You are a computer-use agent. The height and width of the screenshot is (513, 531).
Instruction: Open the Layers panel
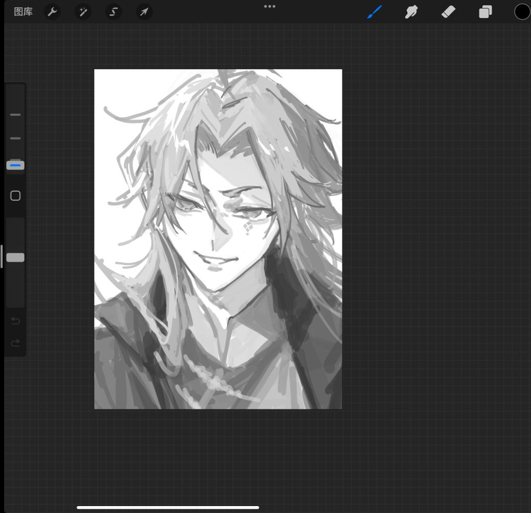[485, 12]
